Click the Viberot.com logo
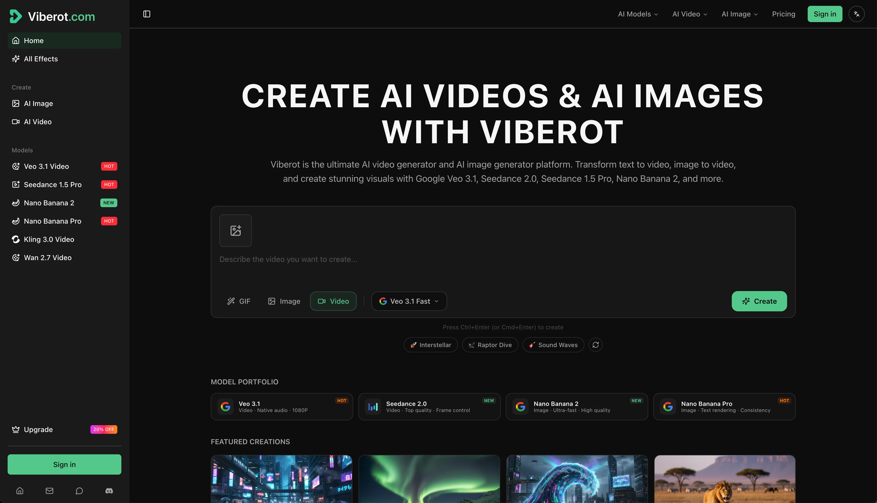This screenshot has width=877, height=503. (52, 16)
